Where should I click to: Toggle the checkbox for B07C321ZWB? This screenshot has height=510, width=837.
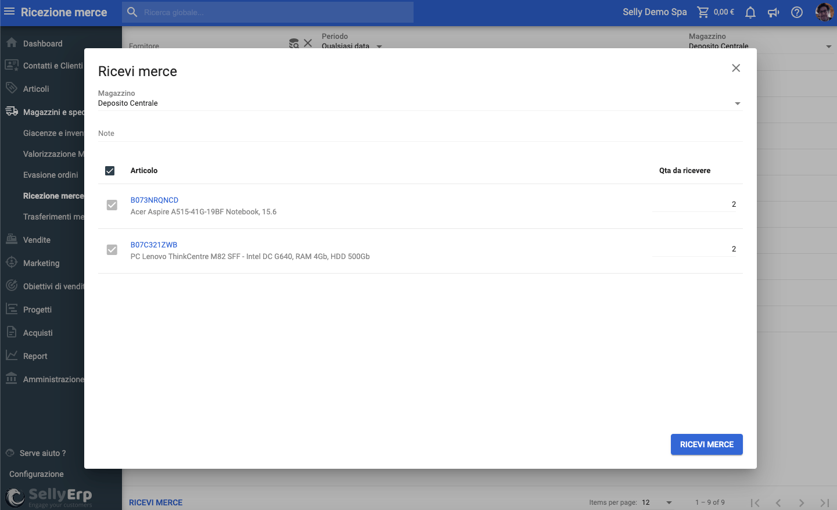coord(112,250)
